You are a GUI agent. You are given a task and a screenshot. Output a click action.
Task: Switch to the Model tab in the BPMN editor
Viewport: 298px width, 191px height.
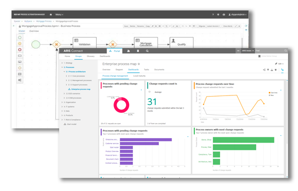pyautogui.click(x=21, y=31)
